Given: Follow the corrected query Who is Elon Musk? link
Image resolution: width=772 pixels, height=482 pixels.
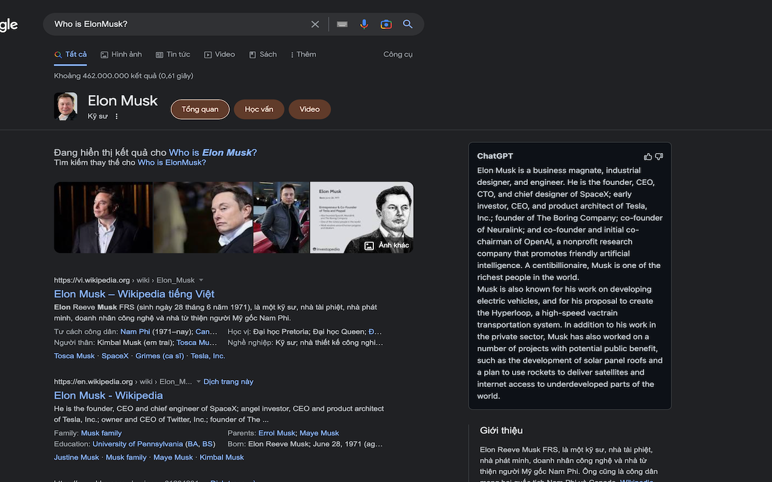Looking at the screenshot, I should click(213, 152).
